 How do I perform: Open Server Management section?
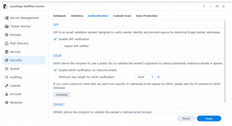(x=24, y=18)
